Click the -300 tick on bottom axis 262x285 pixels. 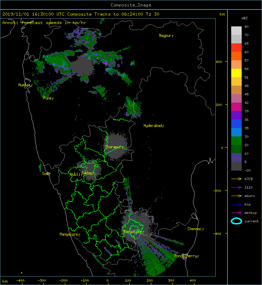[x=42, y=281]
